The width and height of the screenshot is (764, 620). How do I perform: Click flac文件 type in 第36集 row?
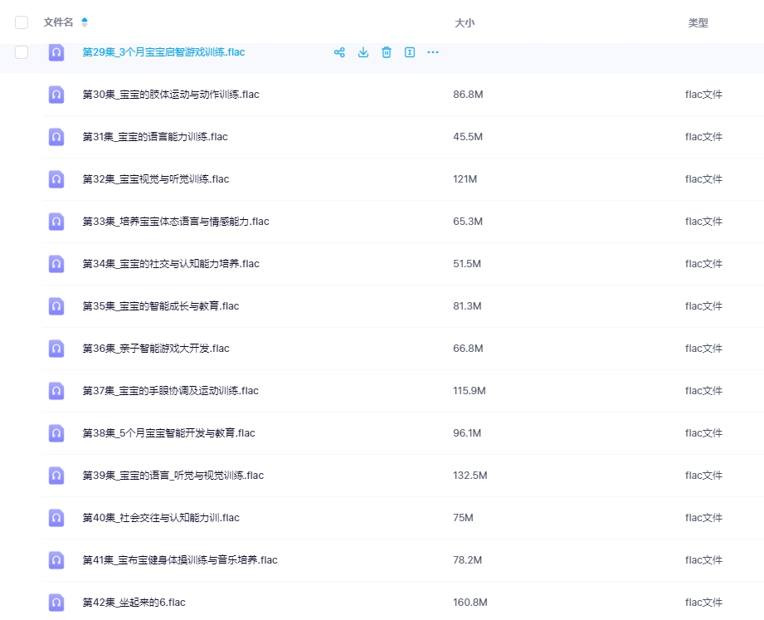(703, 349)
